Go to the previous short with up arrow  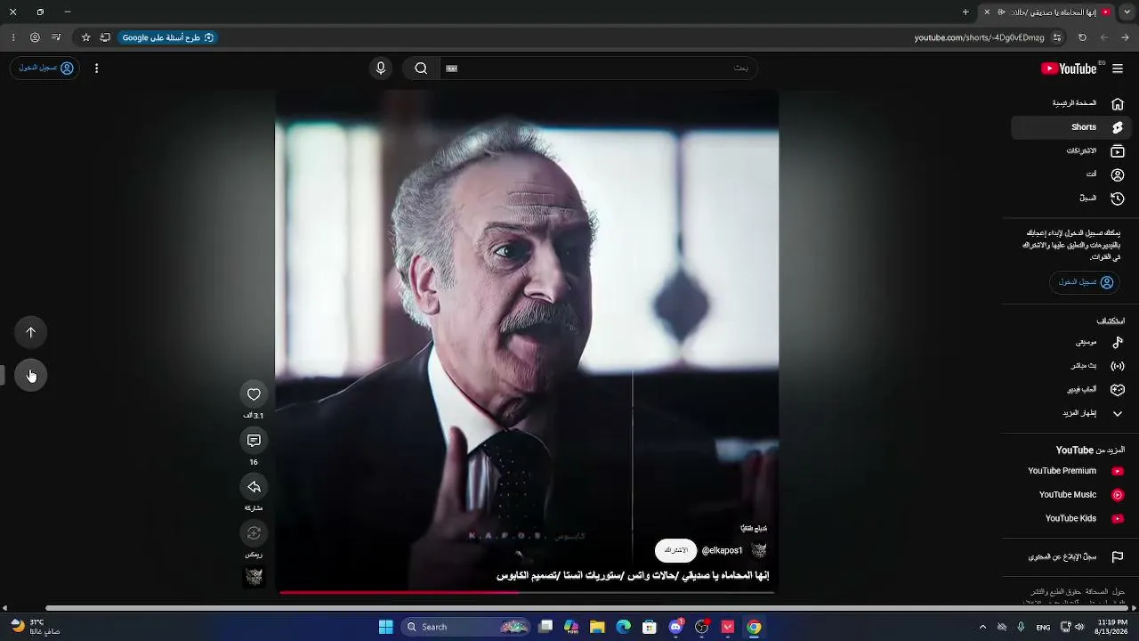pos(31,332)
